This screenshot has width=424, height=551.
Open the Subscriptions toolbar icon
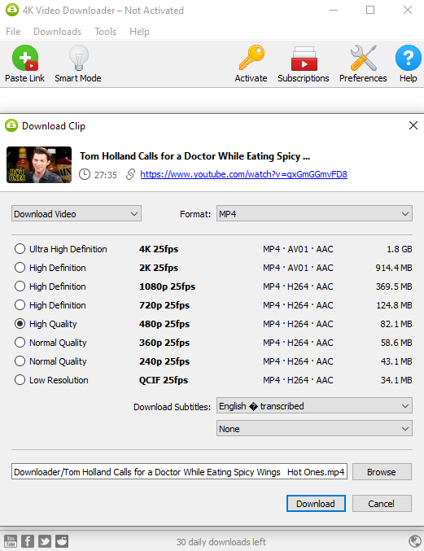point(304,59)
